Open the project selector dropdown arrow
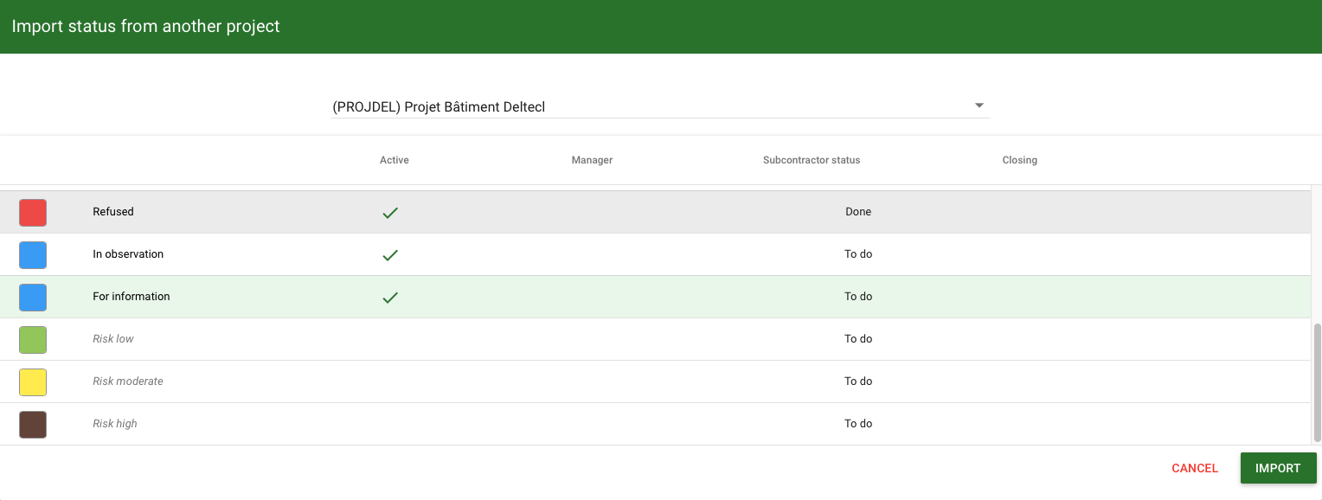The width and height of the screenshot is (1322, 500). pyautogui.click(x=979, y=106)
